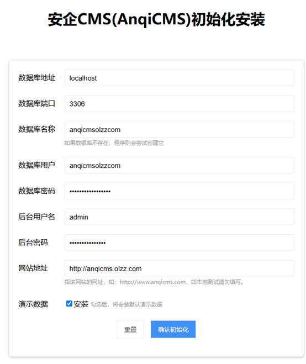Click the 数据库名称 label
This screenshot has height=364, width=306.
pos(36,129)
